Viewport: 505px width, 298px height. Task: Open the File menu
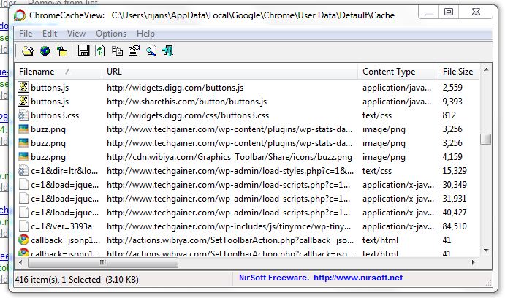(x=26, y=34)
